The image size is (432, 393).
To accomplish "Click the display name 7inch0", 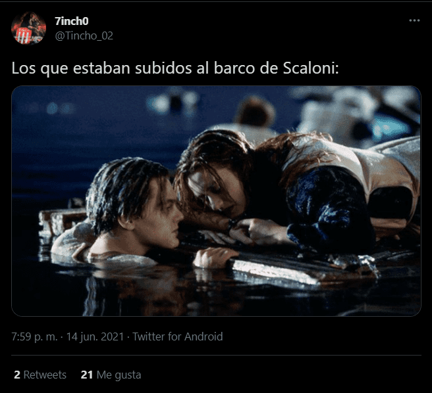I will pyautogui.click(x=72, y=21).
